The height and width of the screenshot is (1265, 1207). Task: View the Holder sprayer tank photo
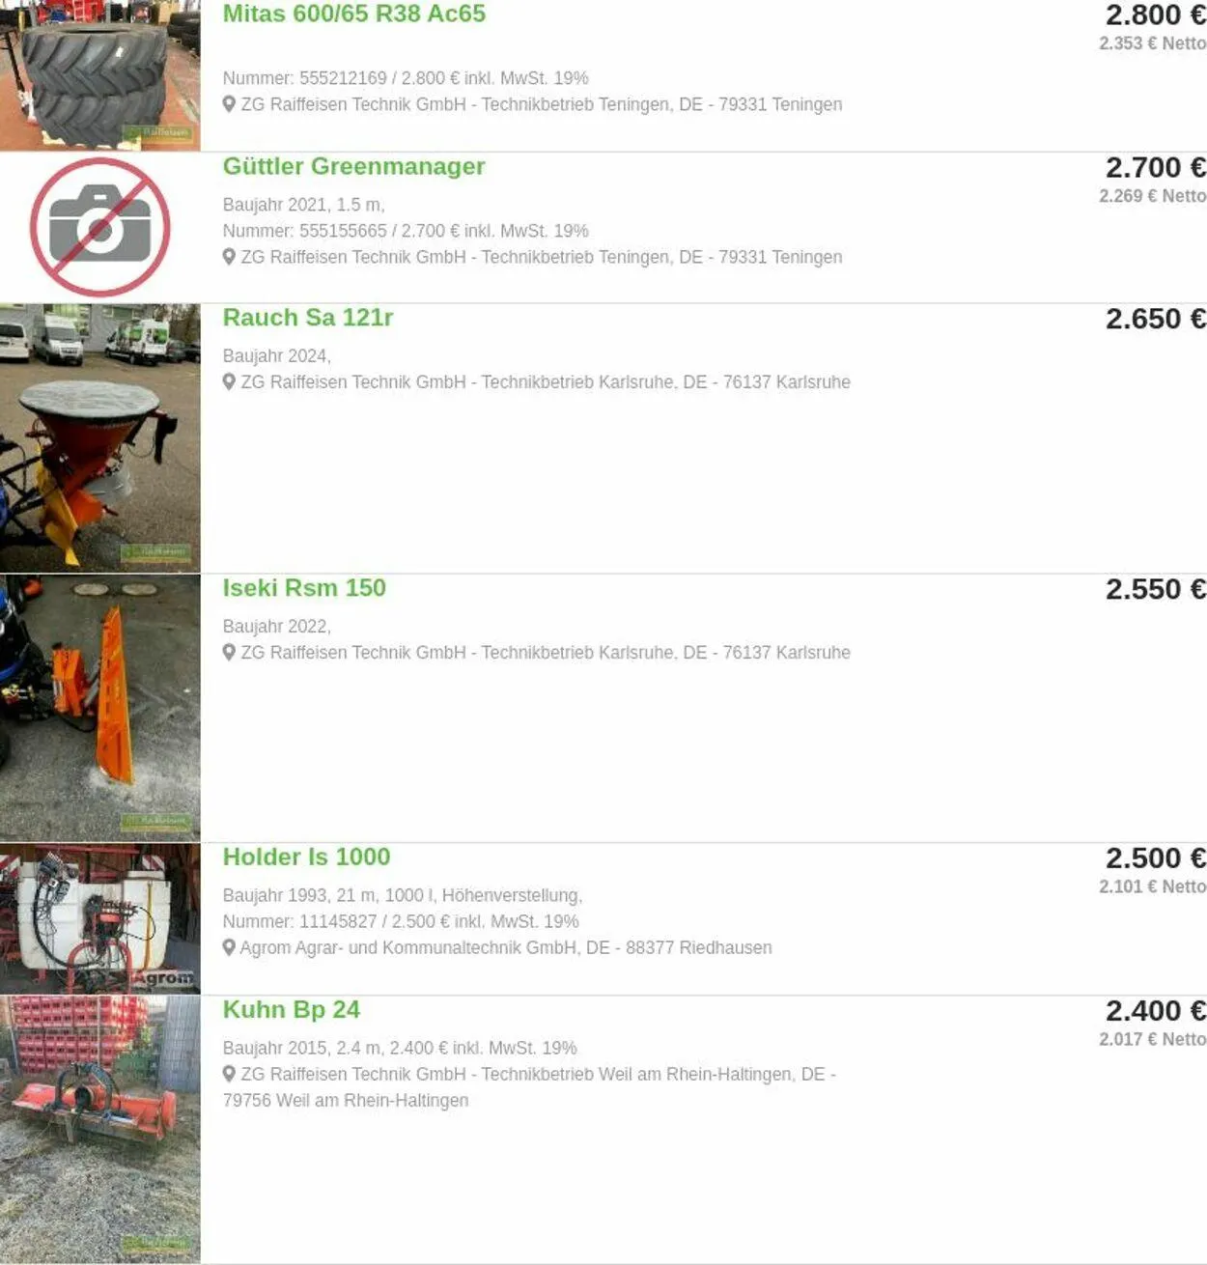(100, 918)
